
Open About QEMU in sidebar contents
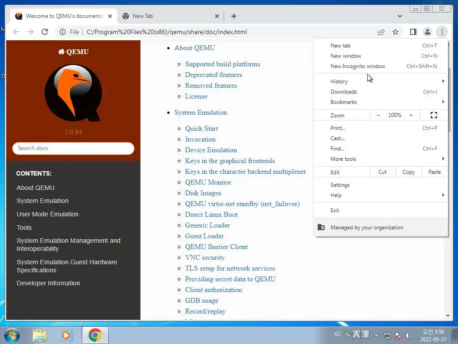point(36,188)
